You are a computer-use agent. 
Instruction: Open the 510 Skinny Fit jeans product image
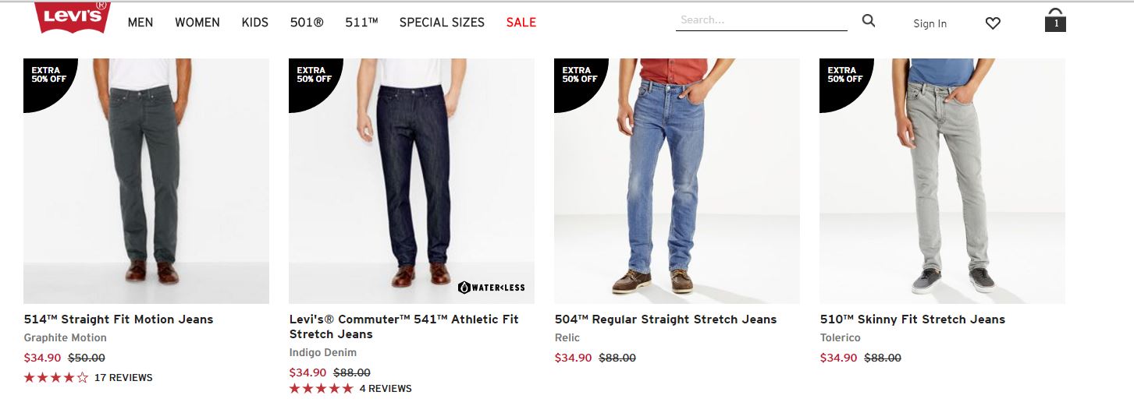click(x=942, y=181)
